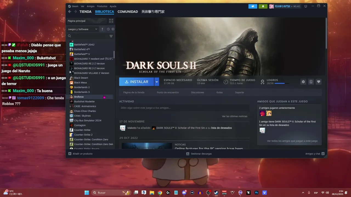The height and width of the screenshot is (197, 351).
Task: Open the Instalar button dropdown arrow
Action: [157, 82]
